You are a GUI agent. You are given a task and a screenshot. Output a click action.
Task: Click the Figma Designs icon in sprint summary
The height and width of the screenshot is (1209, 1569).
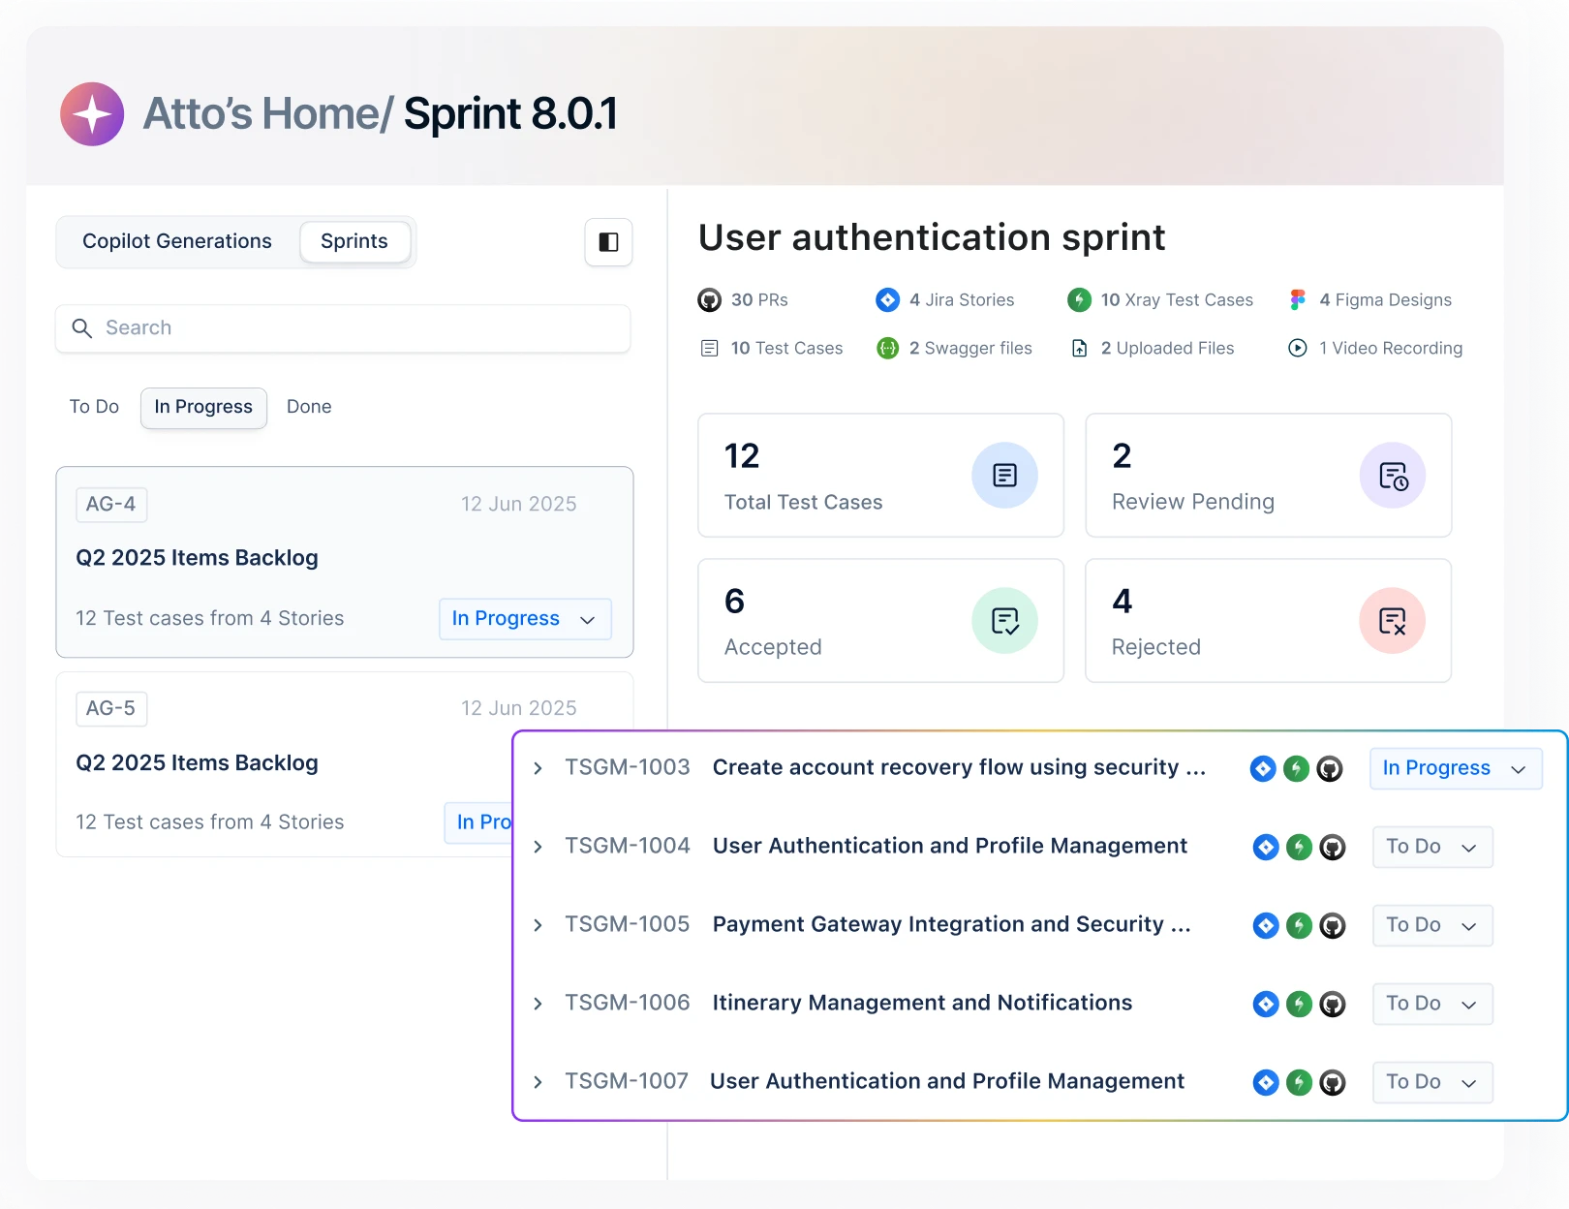pyautogui.click(x=1297, y=299)
